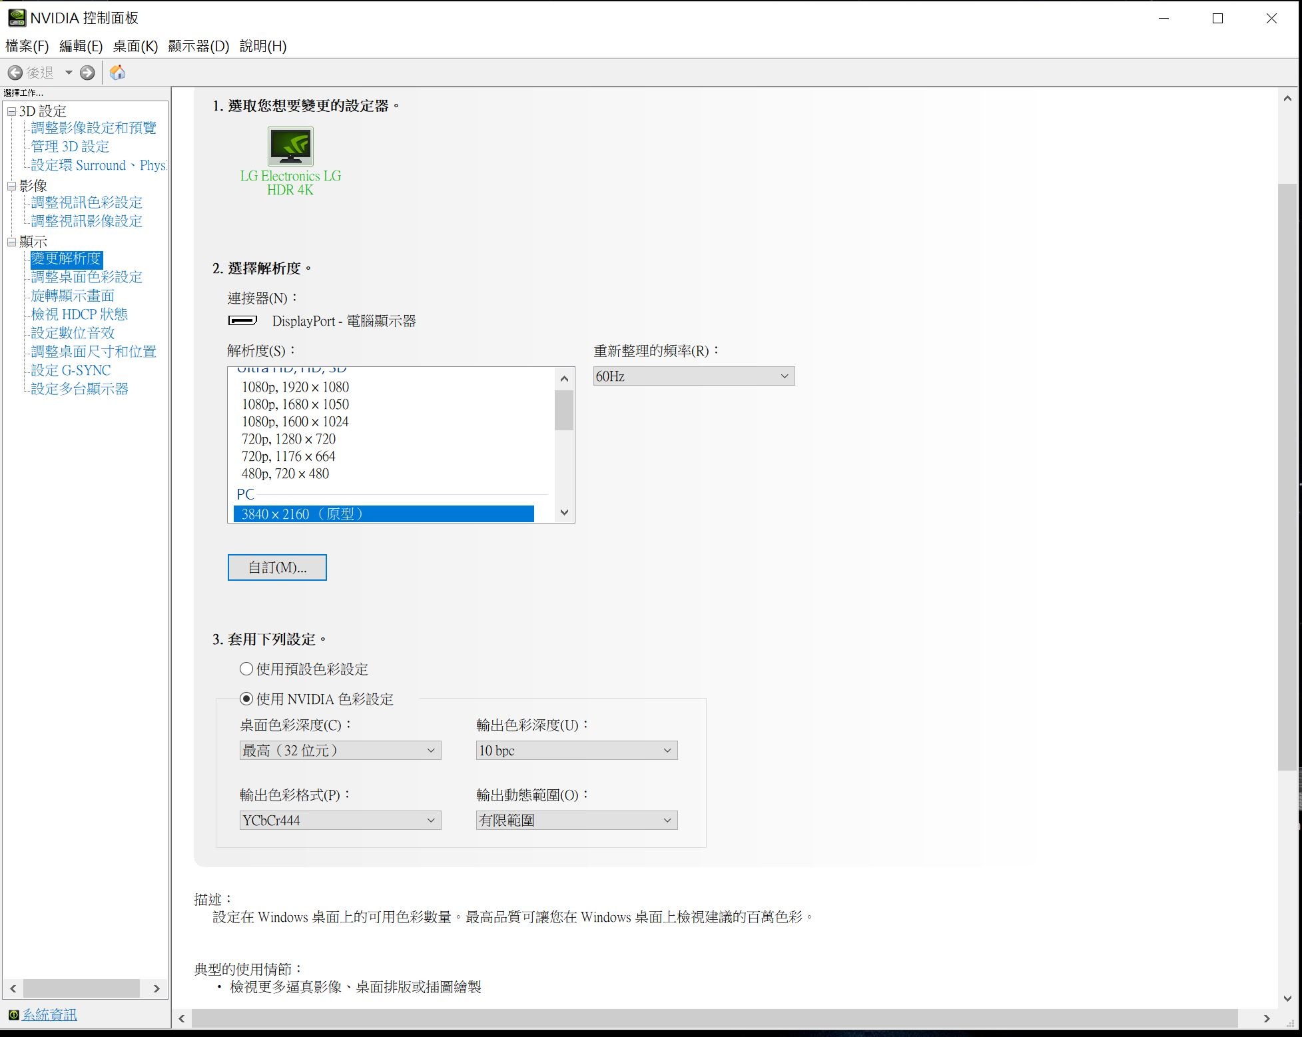Viewport: 1302px width, 1037px height.
Task: Open the 檔案(F) menu
Action: click(x=27, y=46)
